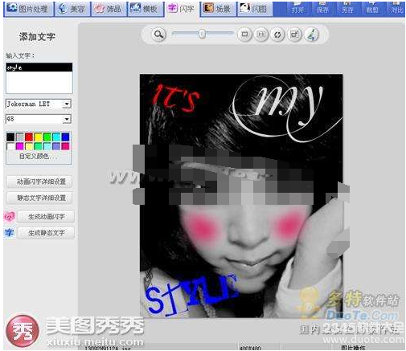Open 静态文字详细设置 settings

coord(39,198)
